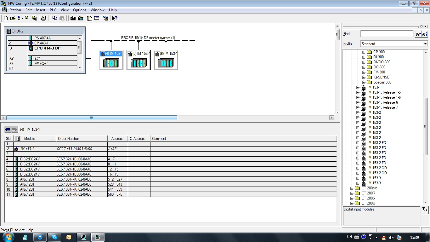Expand the DO-300 catalog folder

pyautogui.click(x=364, y=67)
